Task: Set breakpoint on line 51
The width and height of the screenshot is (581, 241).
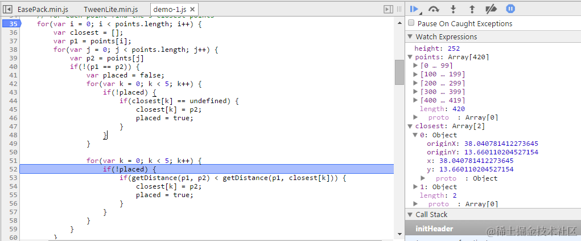Action: click(13, 161)
